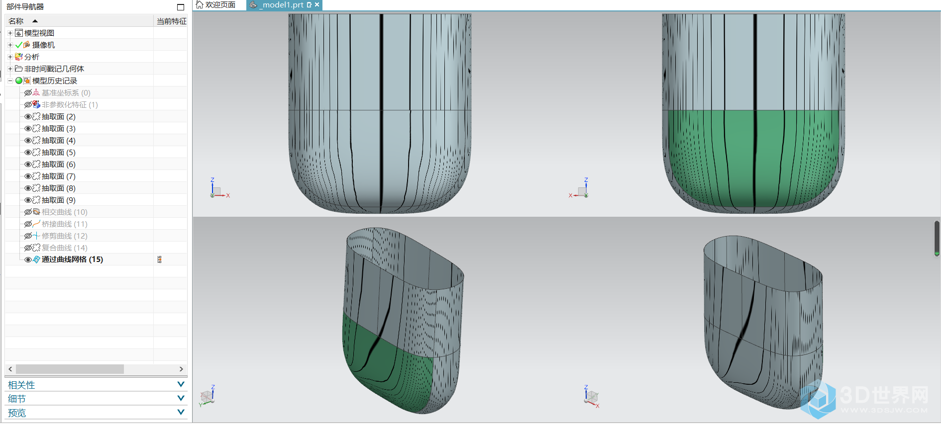The width and height of the screenshot is (941, 426).
Task: Click the folder icon of 非时间戳记几何体
Action: point(19,69)
